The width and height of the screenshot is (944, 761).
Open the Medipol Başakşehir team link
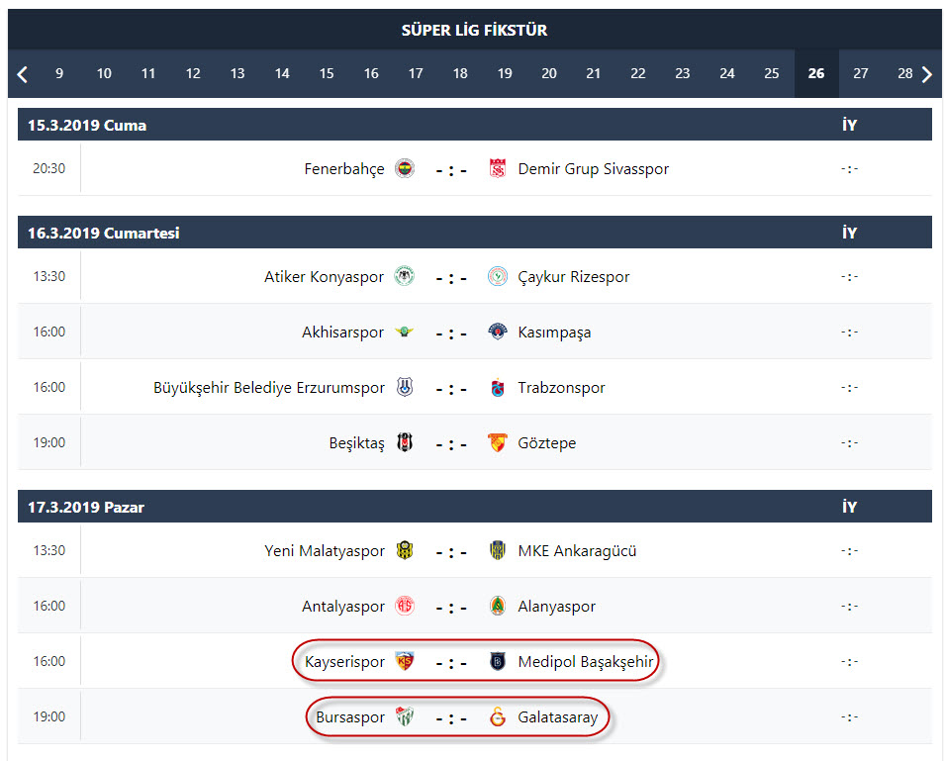click(x=585, y=662)
